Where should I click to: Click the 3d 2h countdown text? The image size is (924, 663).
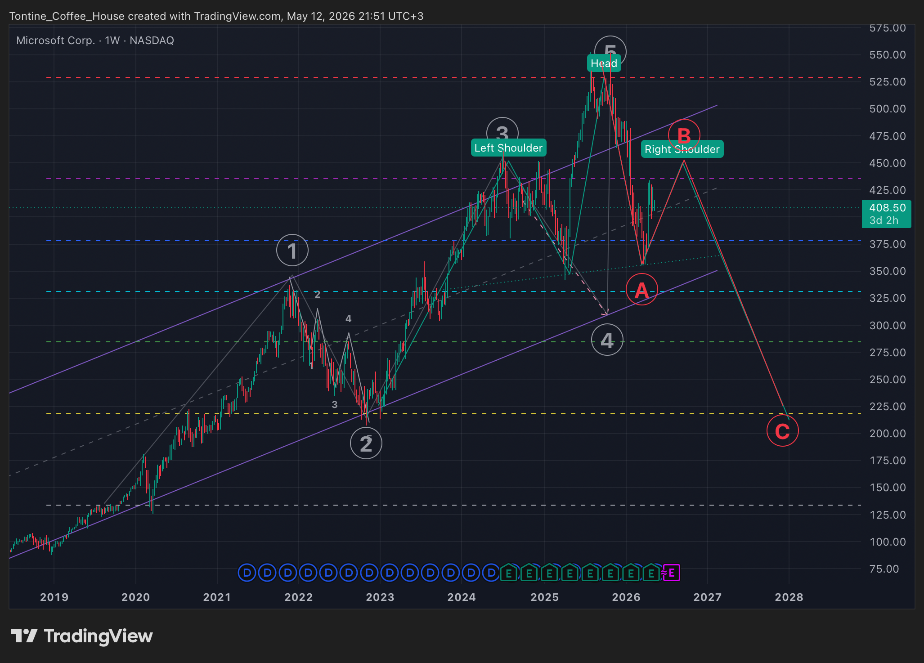click(x=884, y=220)
